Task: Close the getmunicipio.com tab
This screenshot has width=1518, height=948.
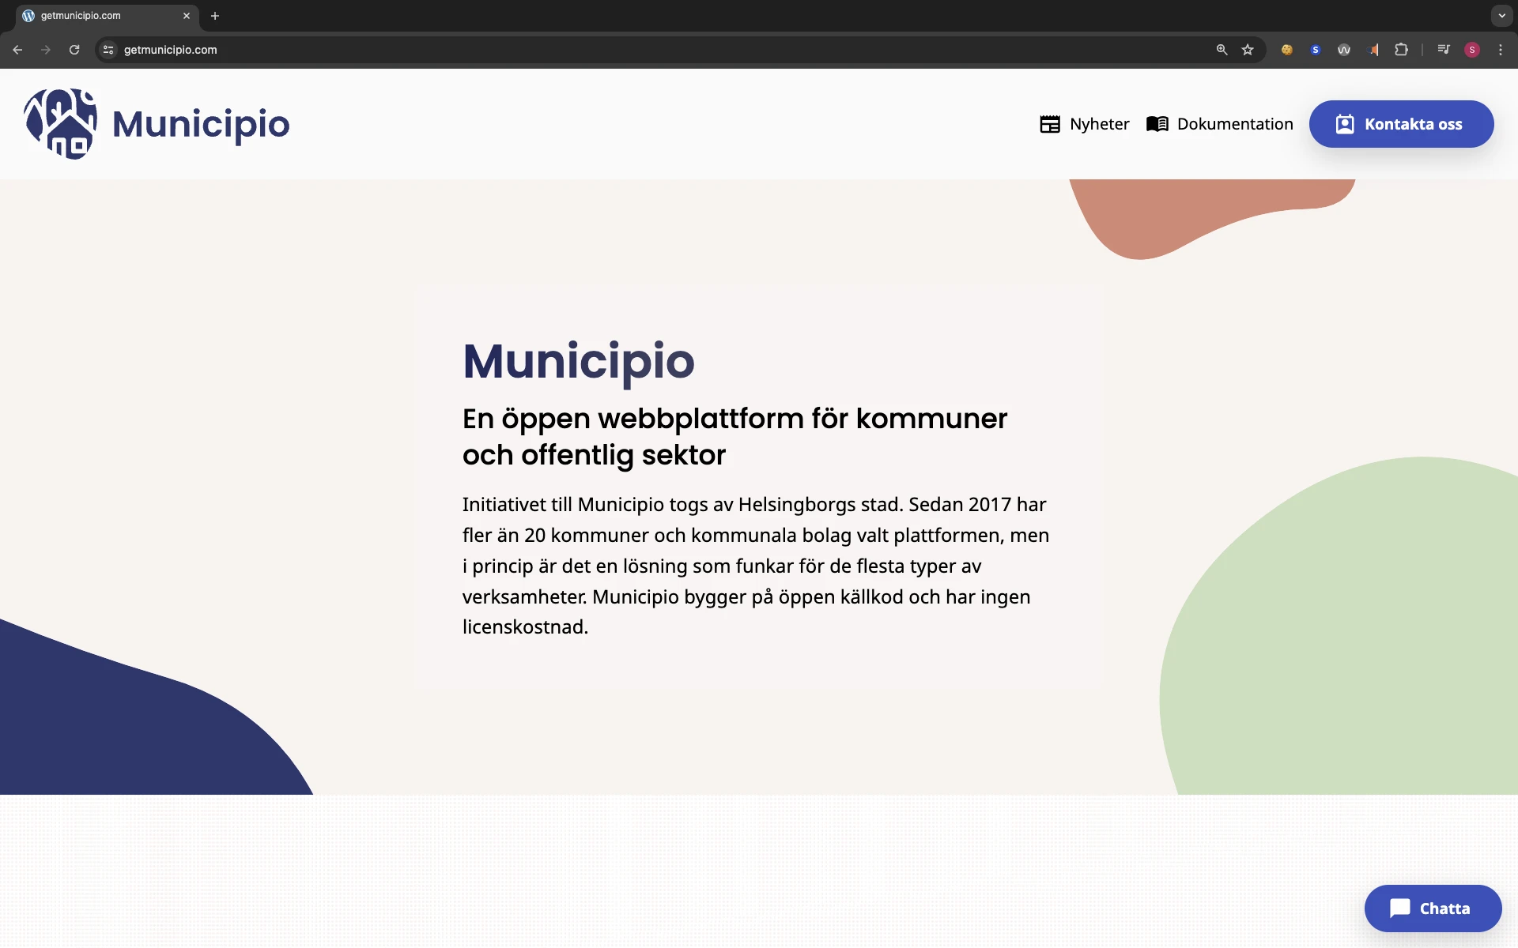Action: 187,16
